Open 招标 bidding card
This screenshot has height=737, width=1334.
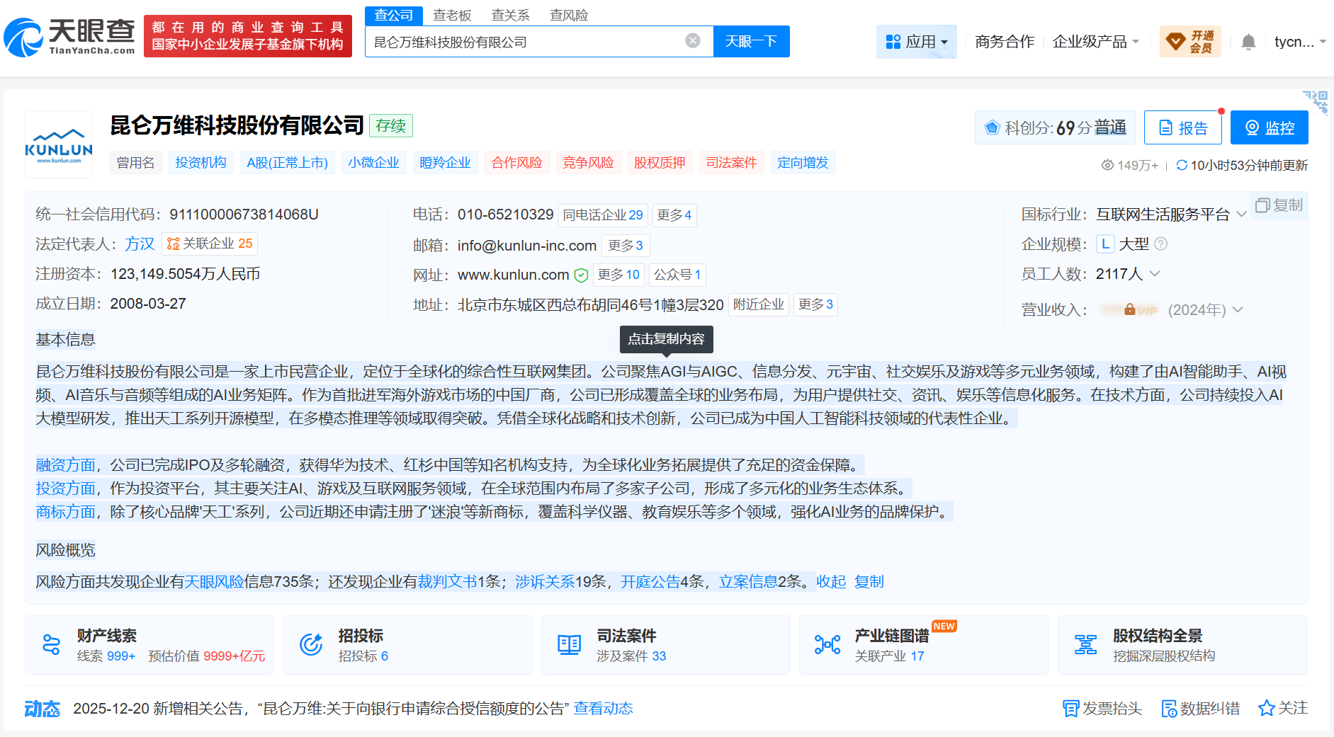click(x=407, y=645)
